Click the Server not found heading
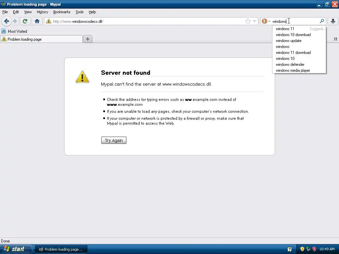The image size is (339, 254). [125, 72]
